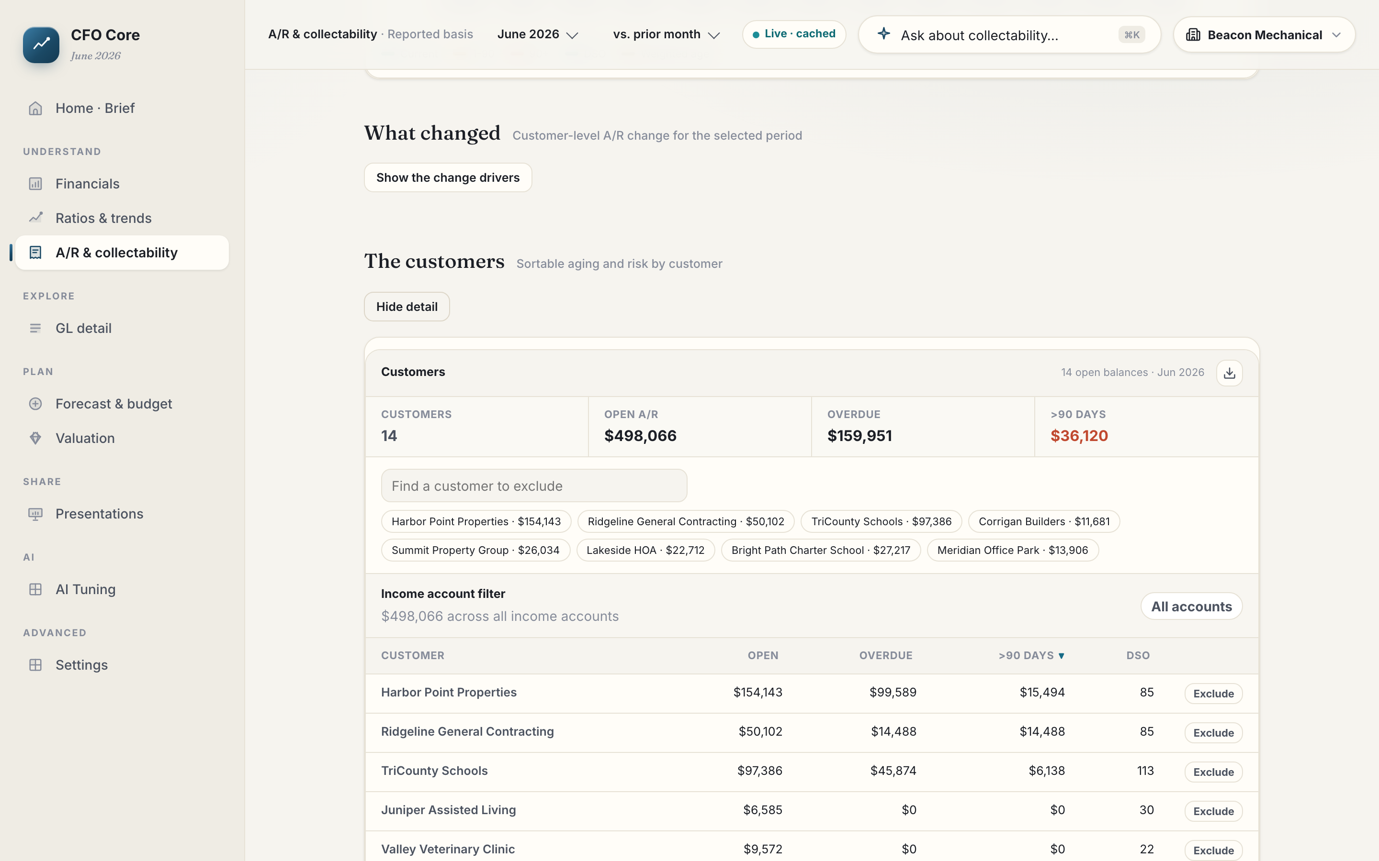Screen dimensions: 1379x861
Task: Expand the vs. prior month comparison dropdown
Action: coord(666,34)
